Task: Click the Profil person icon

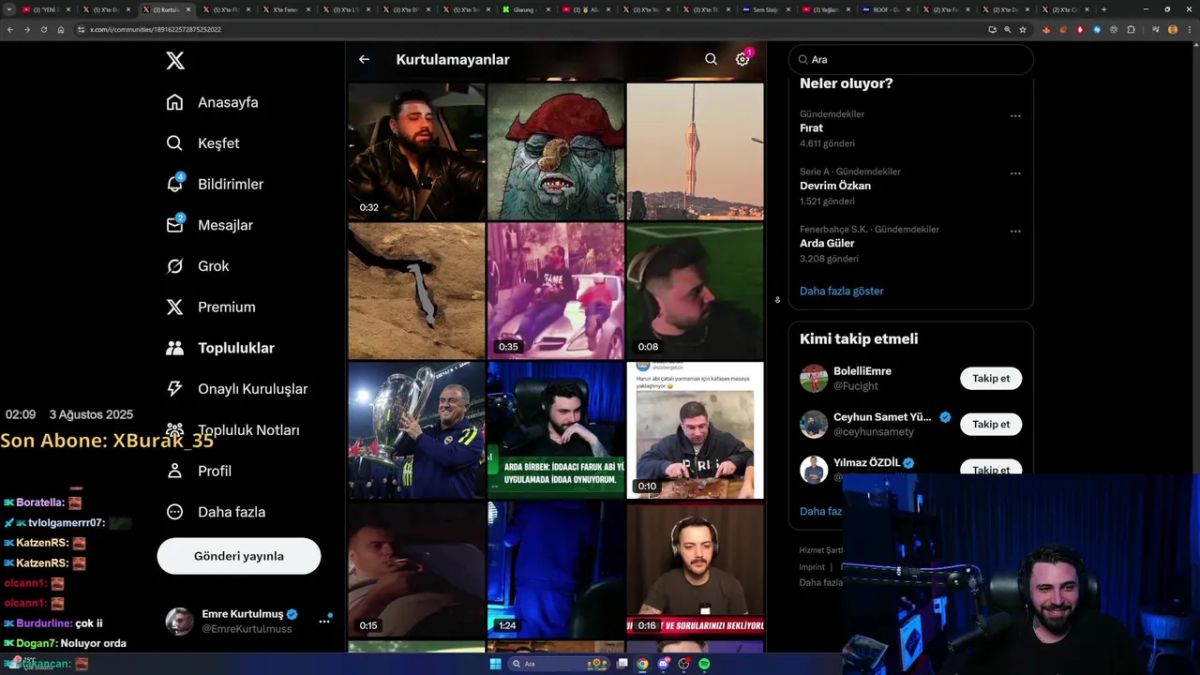Action: click(x=174, y=471)
